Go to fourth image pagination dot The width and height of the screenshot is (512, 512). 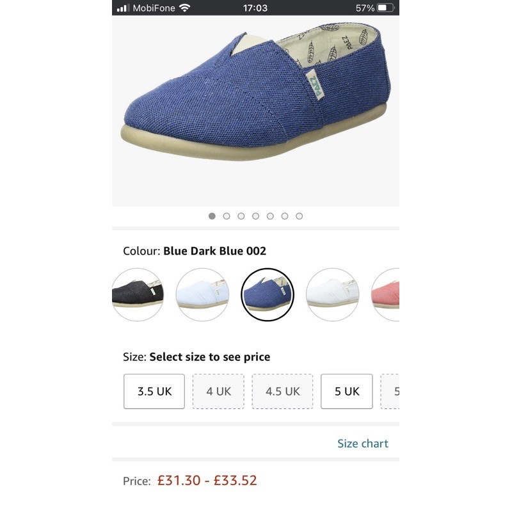(x=255, y=216)
